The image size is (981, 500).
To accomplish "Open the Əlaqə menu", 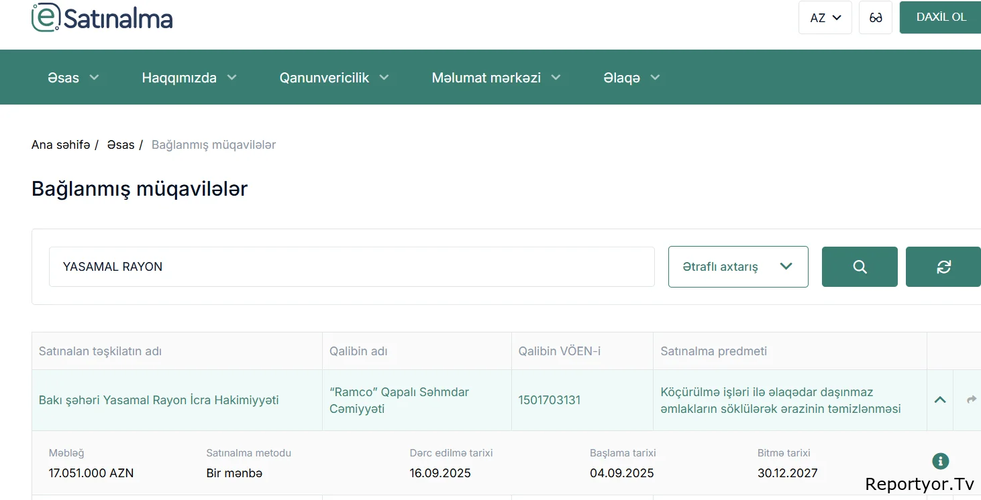I will tap(631, 78).
